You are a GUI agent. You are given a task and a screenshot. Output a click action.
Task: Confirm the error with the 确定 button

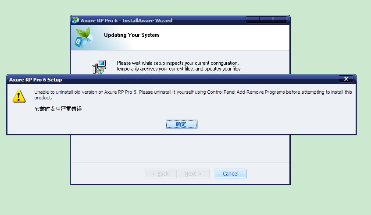click(x=181, y=124)
